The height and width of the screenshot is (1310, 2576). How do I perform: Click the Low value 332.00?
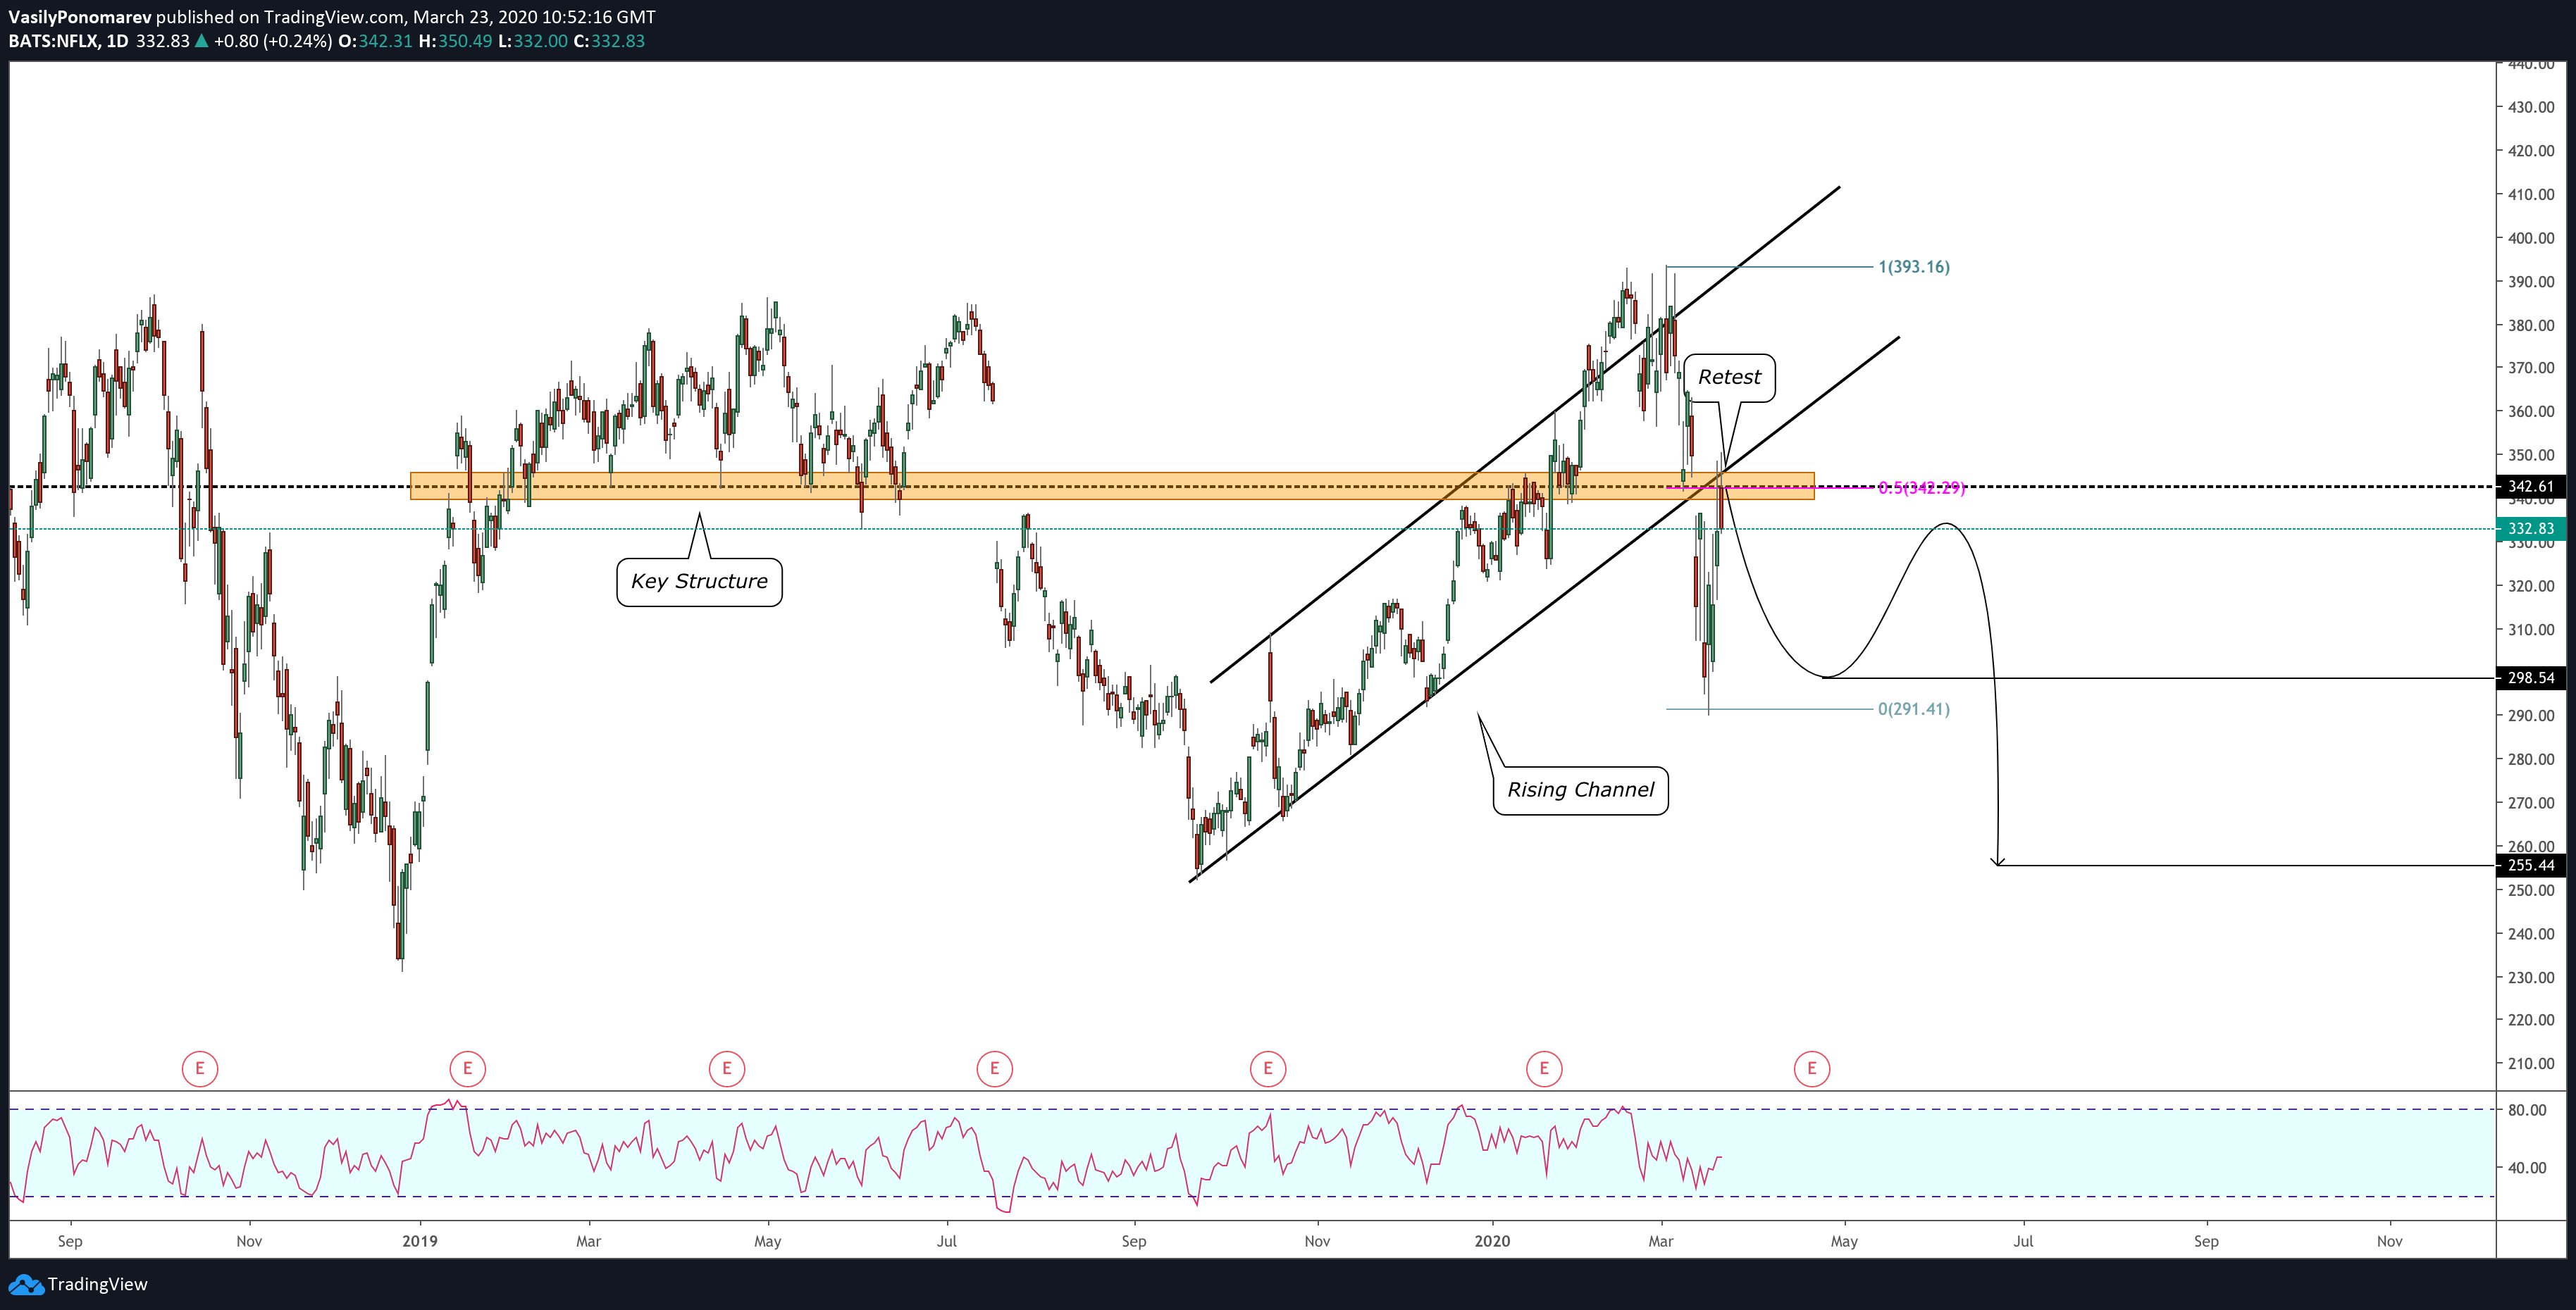(x=540, y=41)
